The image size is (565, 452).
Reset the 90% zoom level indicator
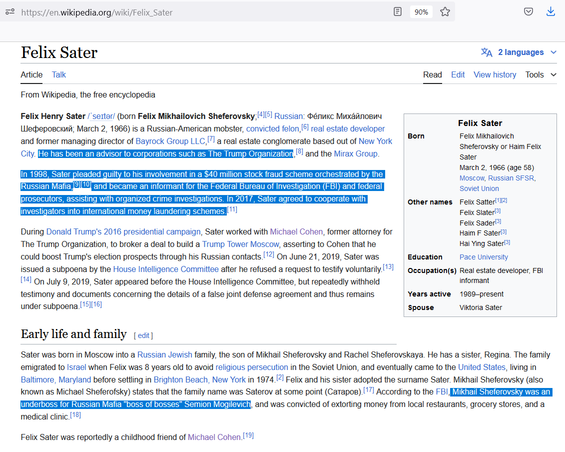pyautogui.click(x=421, y=12)
